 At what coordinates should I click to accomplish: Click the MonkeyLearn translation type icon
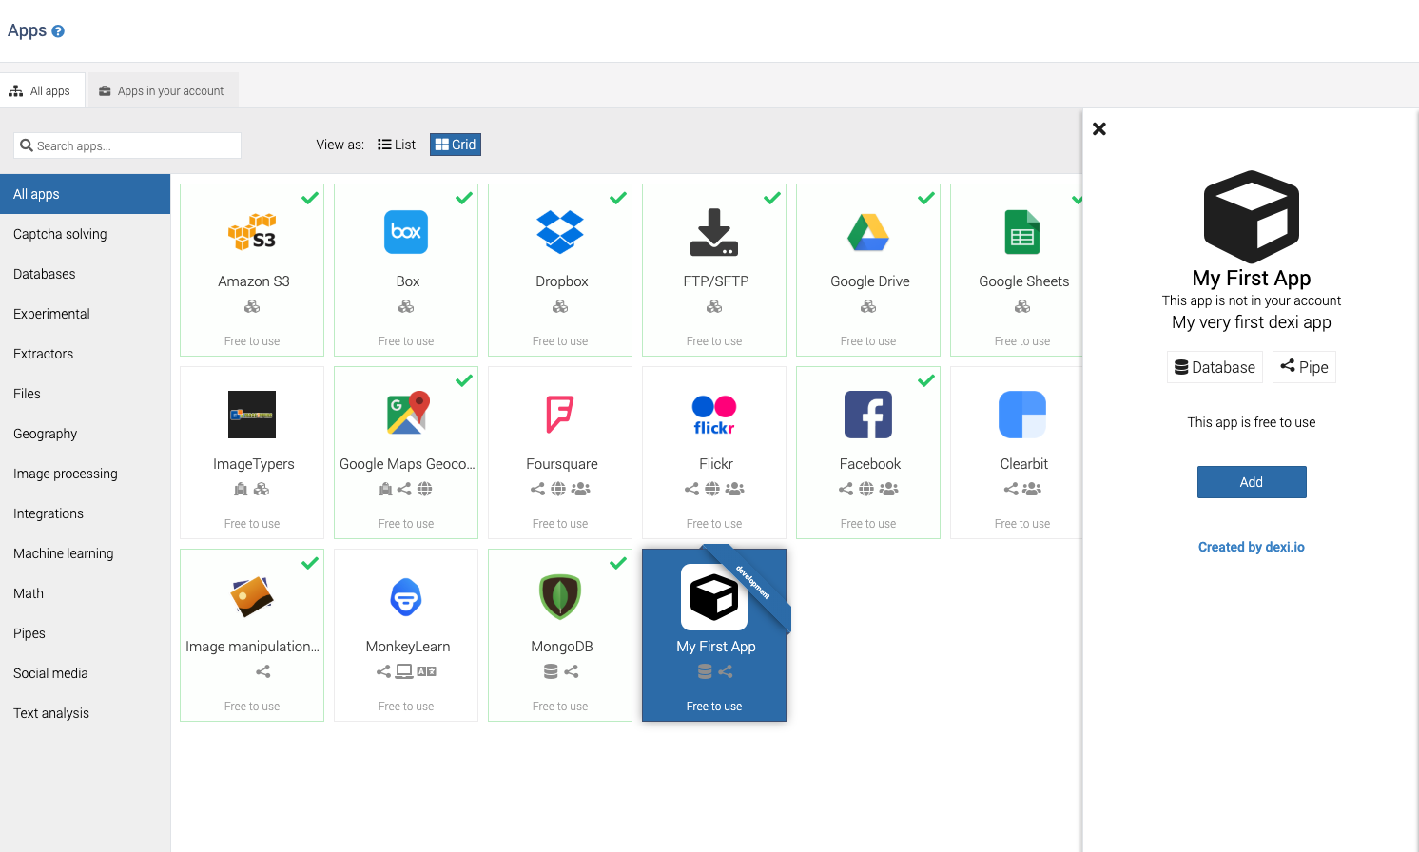[427, 671]
